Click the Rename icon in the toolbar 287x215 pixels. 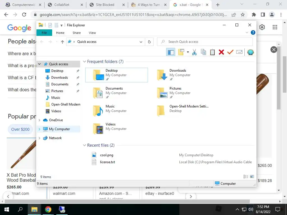click(239, 52)
